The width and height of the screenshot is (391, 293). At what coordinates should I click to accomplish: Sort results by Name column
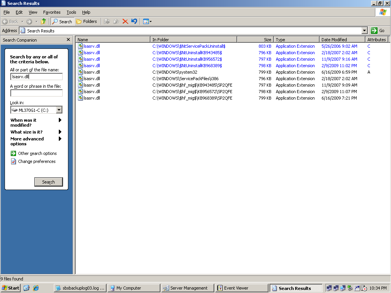[x=113, y=40]
